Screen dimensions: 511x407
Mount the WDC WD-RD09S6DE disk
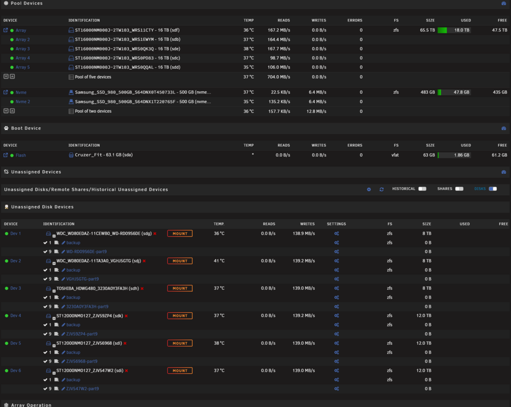pos(180,234)
